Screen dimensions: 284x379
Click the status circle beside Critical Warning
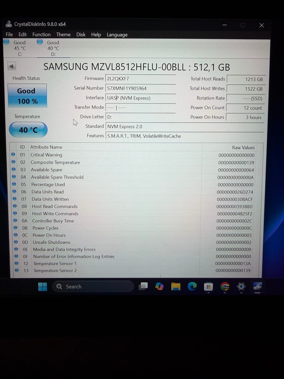pos(13,155)
